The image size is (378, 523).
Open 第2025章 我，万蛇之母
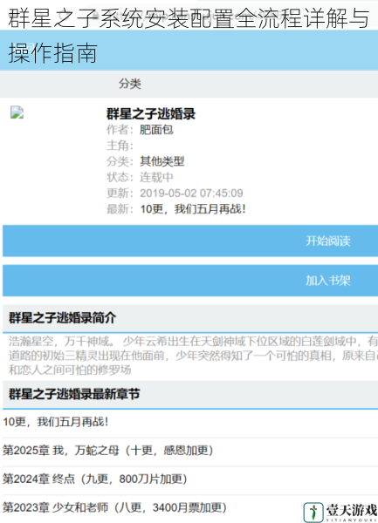[108, 451]
